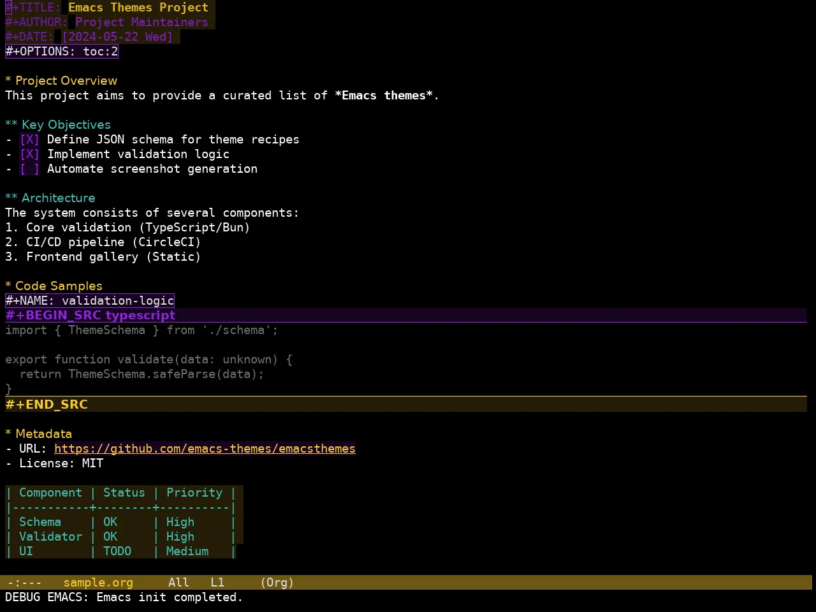This screenshot has height=612, width=816.
Task: Click the return ThemeSchema.safeParse line
Action: coord(142,374)
